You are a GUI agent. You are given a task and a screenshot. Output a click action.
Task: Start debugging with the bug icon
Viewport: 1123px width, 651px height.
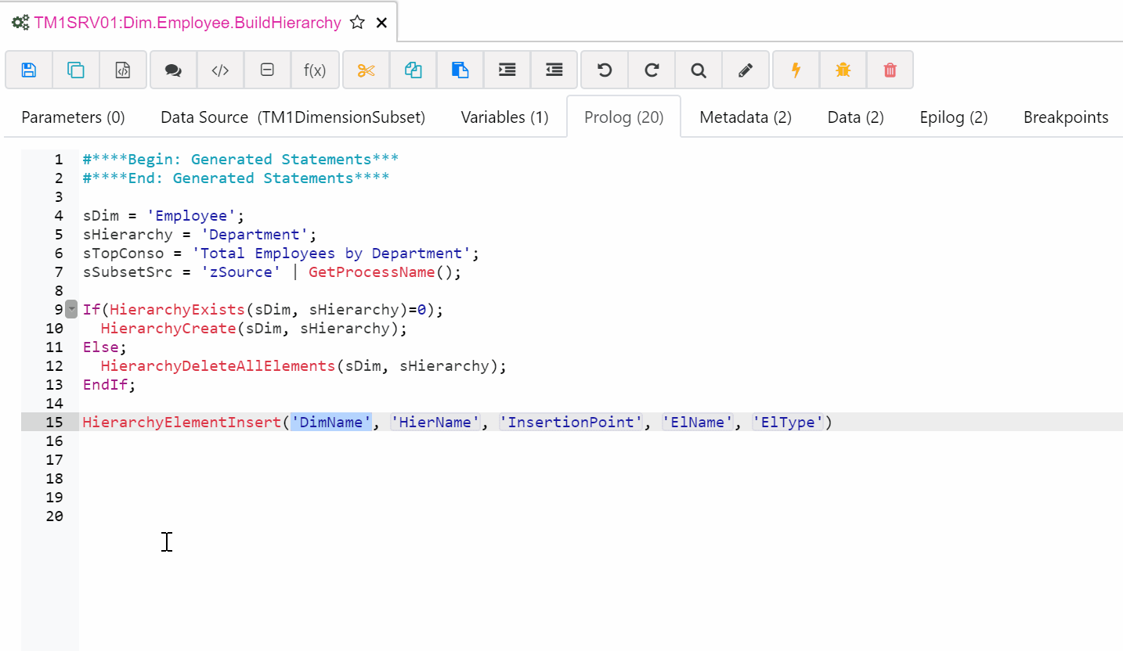[x=843, y=70]
